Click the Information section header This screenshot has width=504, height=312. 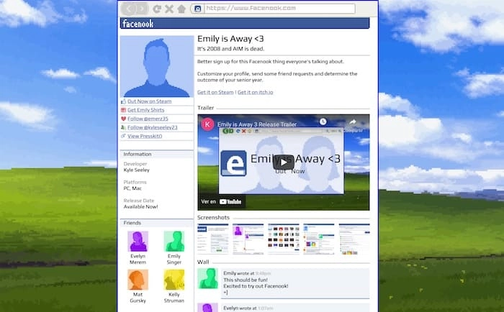click(138, 154)
